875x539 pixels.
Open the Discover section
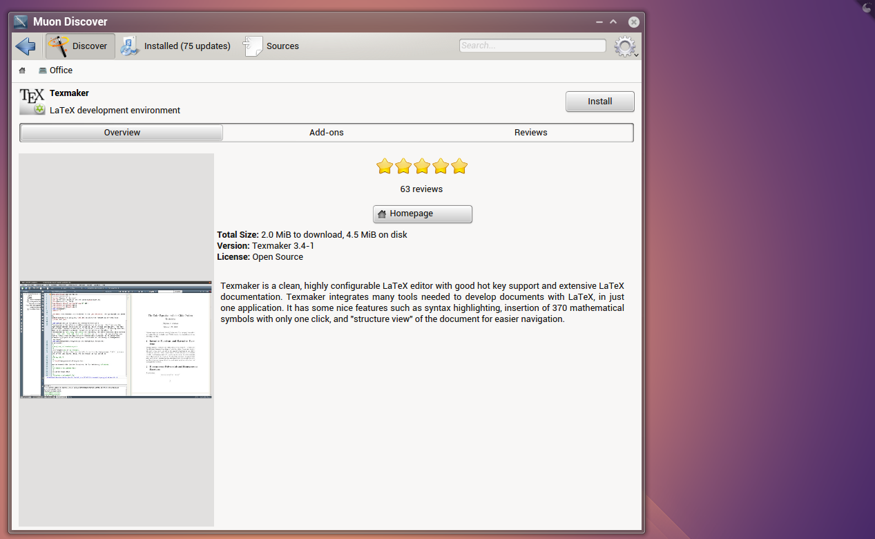coord(80,46)
